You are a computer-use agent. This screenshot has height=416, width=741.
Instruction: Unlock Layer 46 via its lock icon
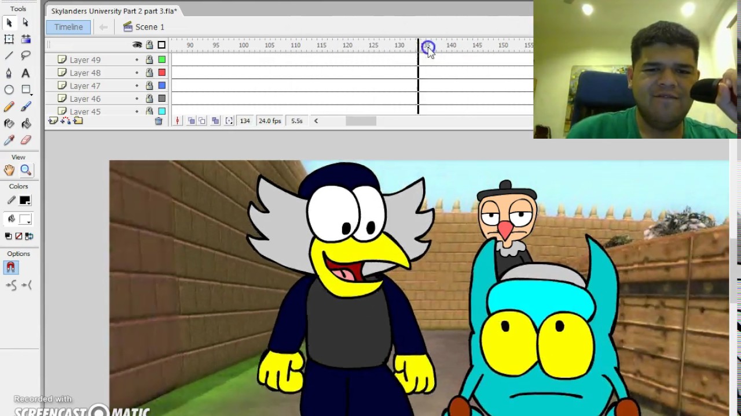pyautogui.click(x=149, y=99)
